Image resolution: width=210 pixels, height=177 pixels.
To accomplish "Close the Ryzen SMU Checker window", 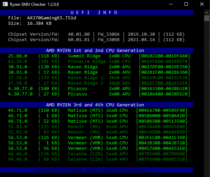I will pos(202,4).
